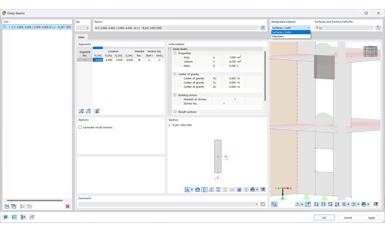Open the section print dropdown arrow
The image size is (385, 232).
257,190
